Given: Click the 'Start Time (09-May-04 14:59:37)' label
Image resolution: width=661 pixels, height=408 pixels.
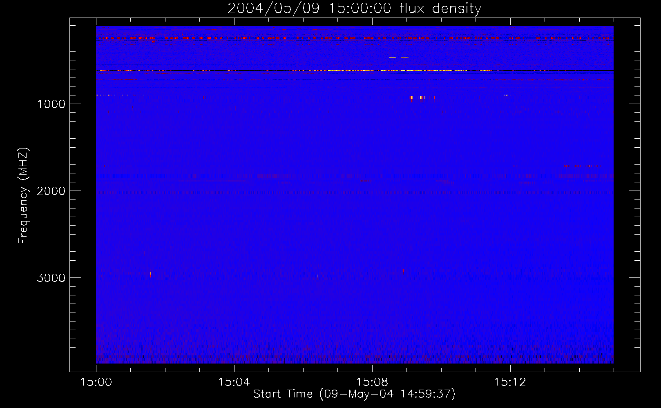Looking at the screenshot, I should click(354, 394).
